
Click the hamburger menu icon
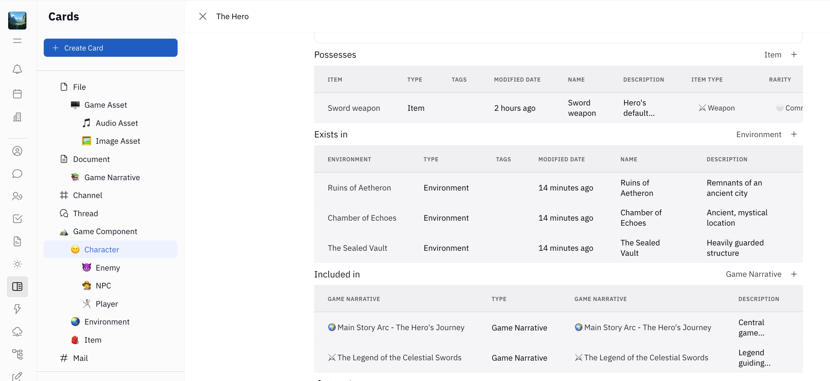[17, 41]
